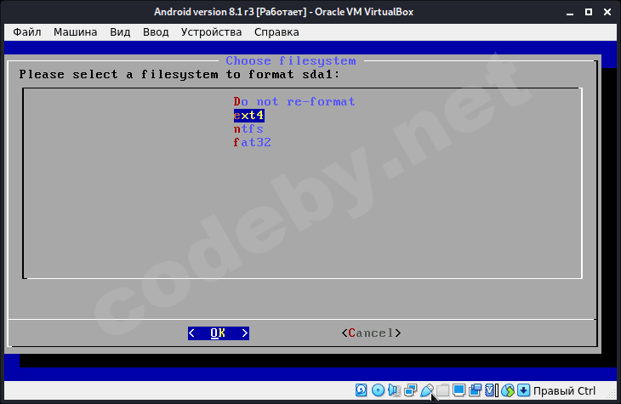Open the Устройства menu
This screenshot has height=404, width=621.
(211, 32)
